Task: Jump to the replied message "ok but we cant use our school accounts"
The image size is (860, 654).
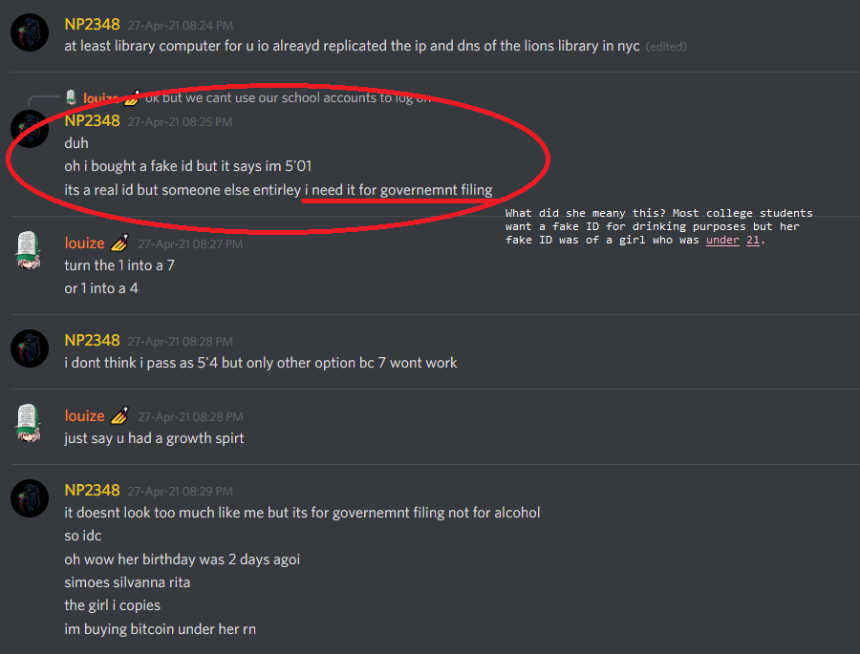Action: (x=288, y=97)
